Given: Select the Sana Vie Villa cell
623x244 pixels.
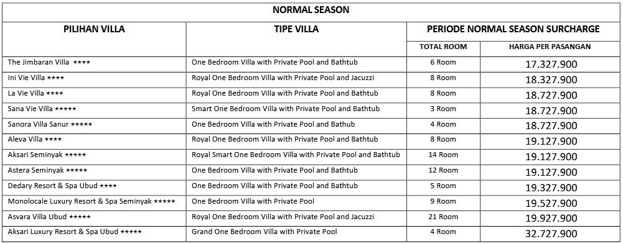Looking at the screenshot, I should pos(94,111).
